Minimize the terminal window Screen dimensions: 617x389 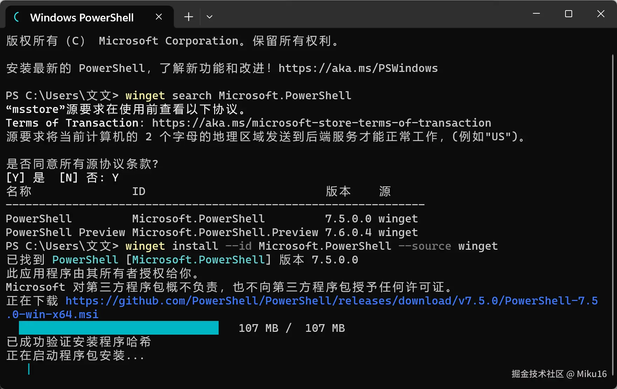pos(536,14)
